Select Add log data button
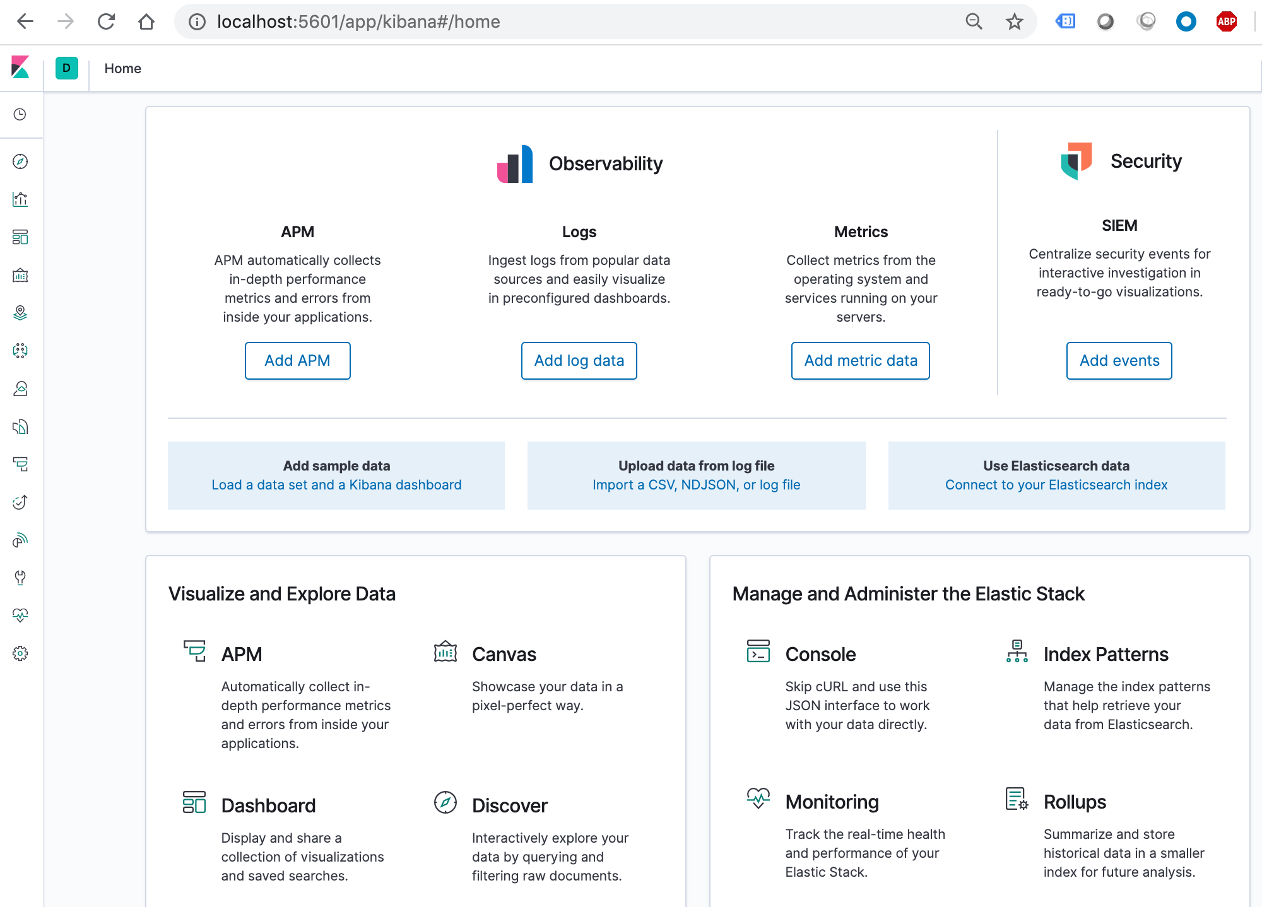 point(578,360)
